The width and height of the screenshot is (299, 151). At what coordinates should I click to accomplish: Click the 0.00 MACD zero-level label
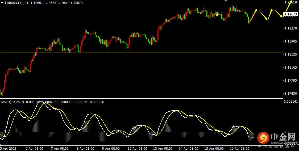coord(288,132)
